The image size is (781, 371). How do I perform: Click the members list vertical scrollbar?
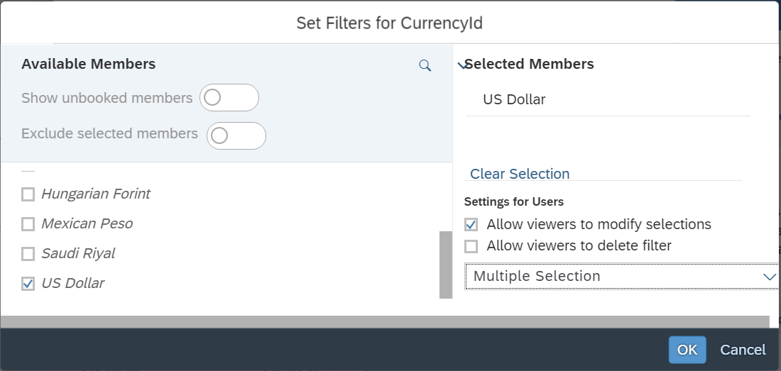point(446,264)
